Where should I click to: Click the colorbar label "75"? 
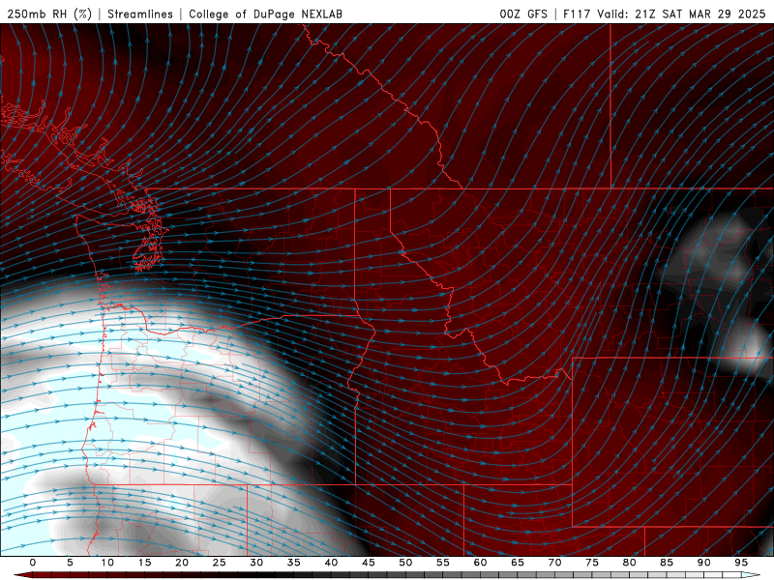pos(592,563)
